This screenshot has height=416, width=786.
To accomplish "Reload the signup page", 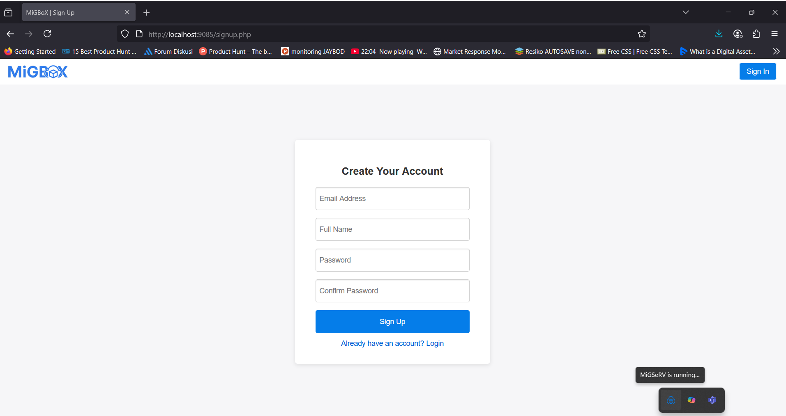I will [47, 34].
